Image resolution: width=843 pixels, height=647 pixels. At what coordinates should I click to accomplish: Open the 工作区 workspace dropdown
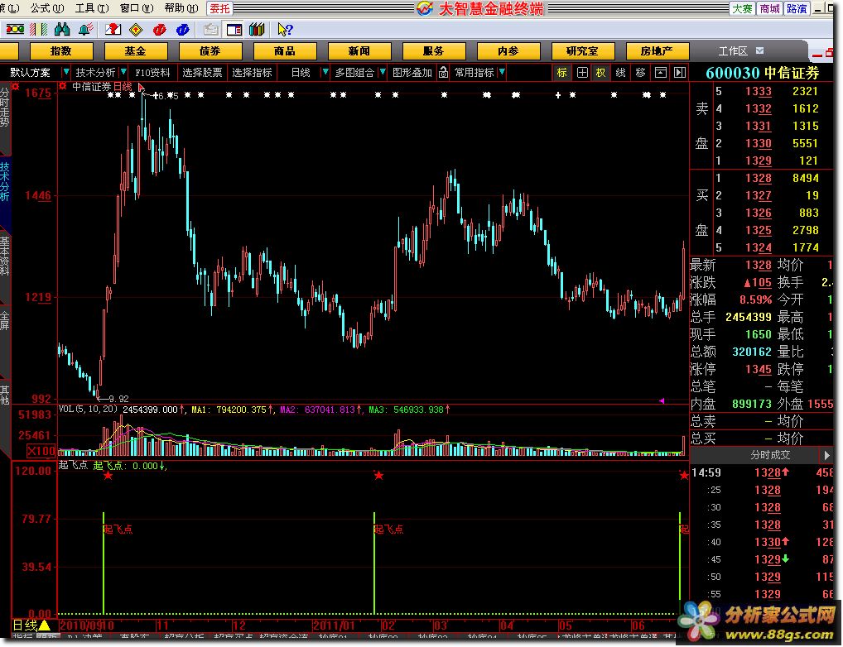tap(759, 50)
